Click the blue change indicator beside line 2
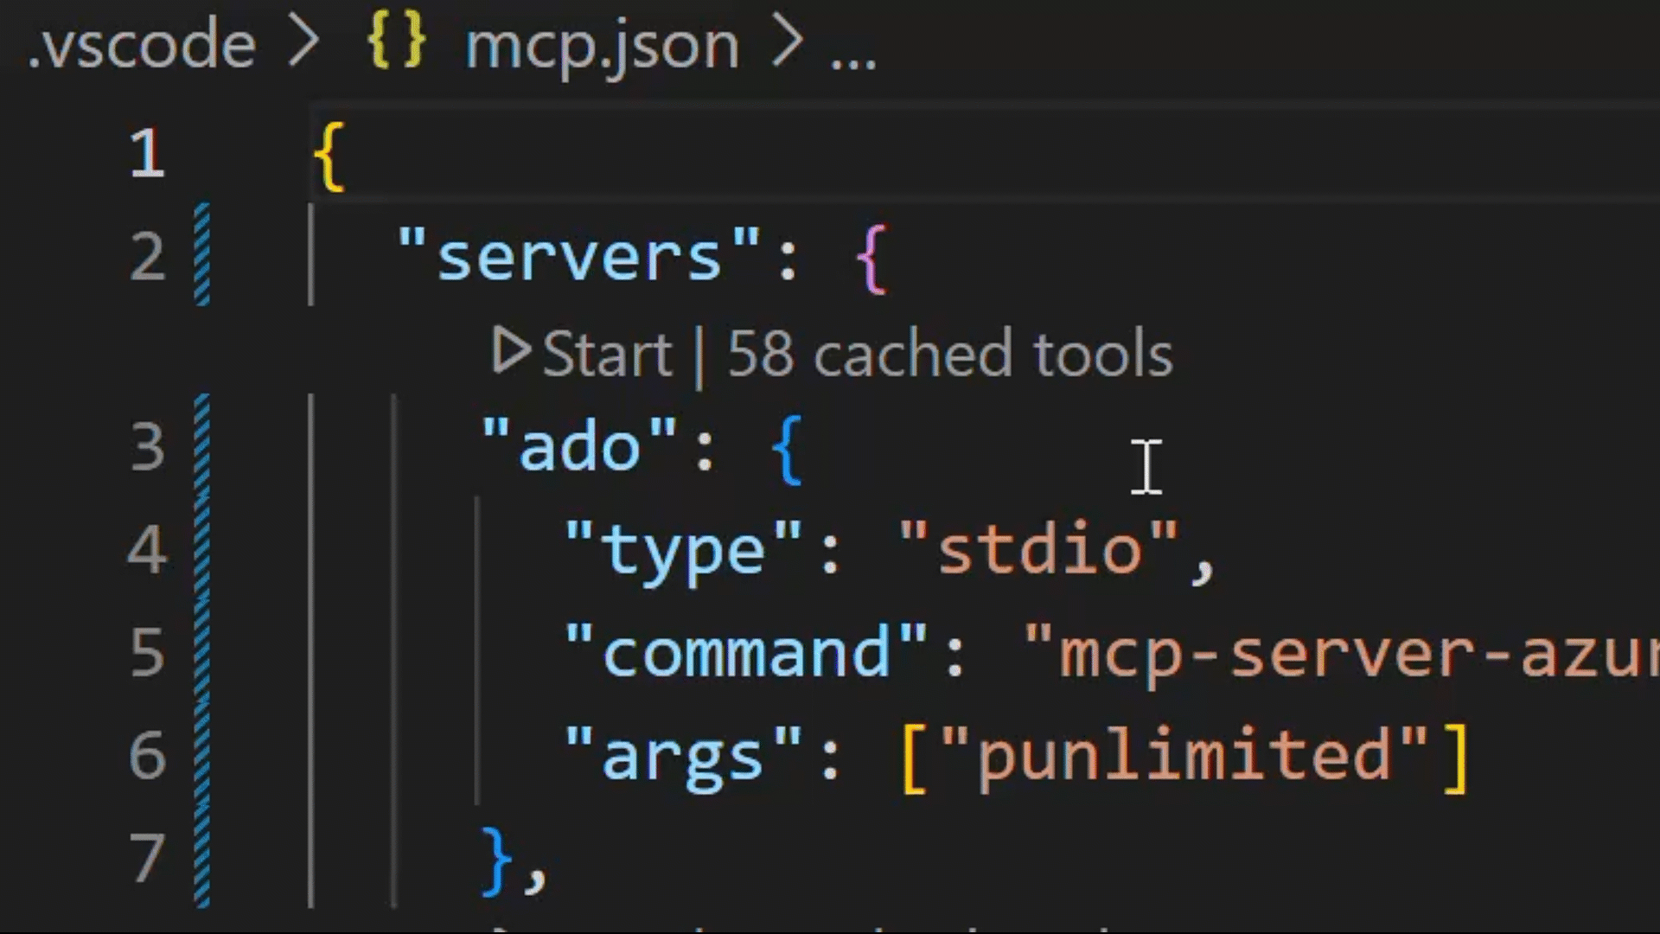1660x934 pixels. [201, 255]
